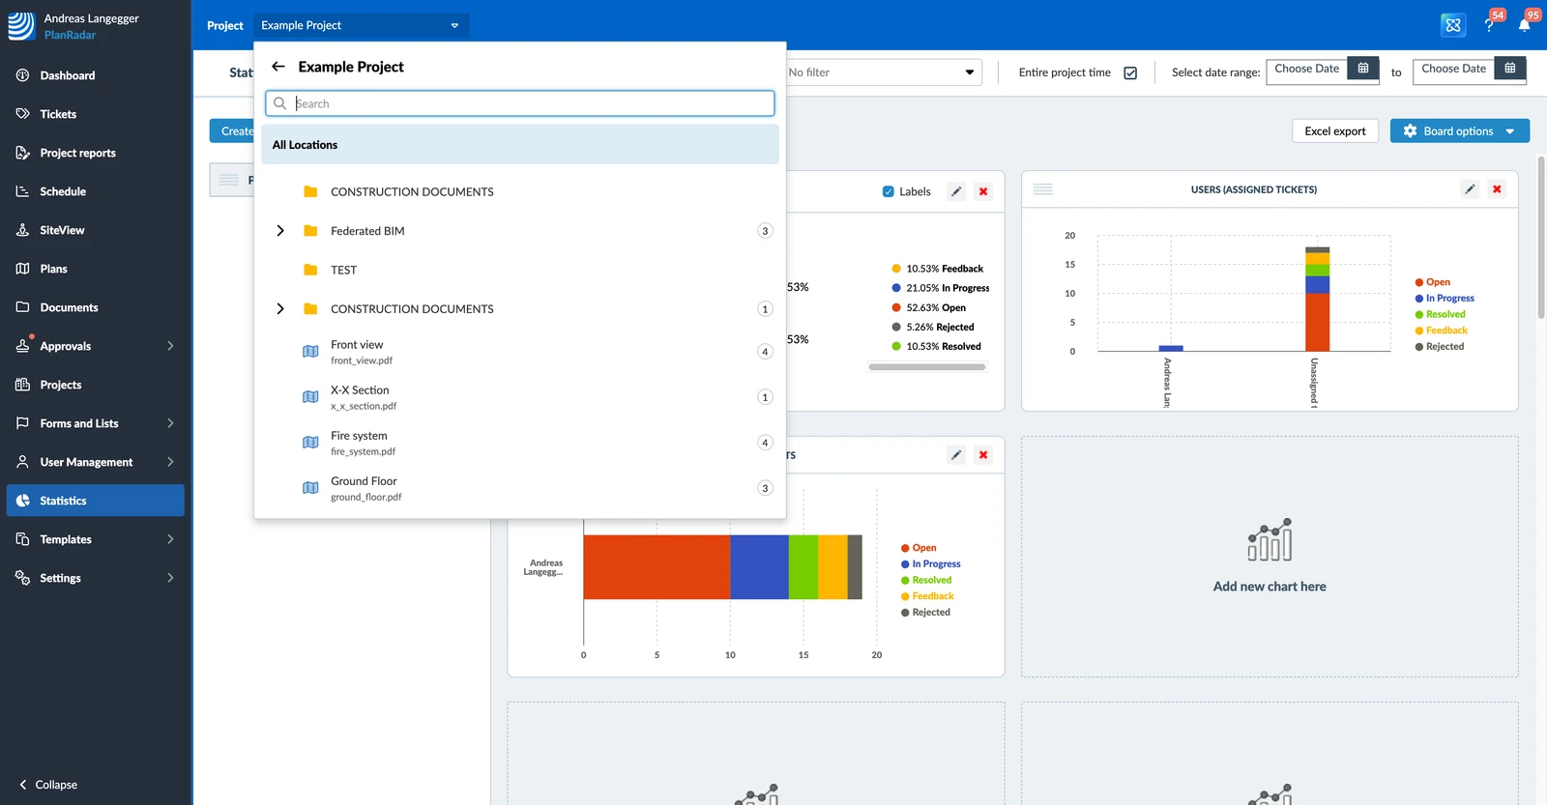Click the Federated BIM folder icon
Image resolution: width=1547 pixels, height=805 pixels.
310,231
